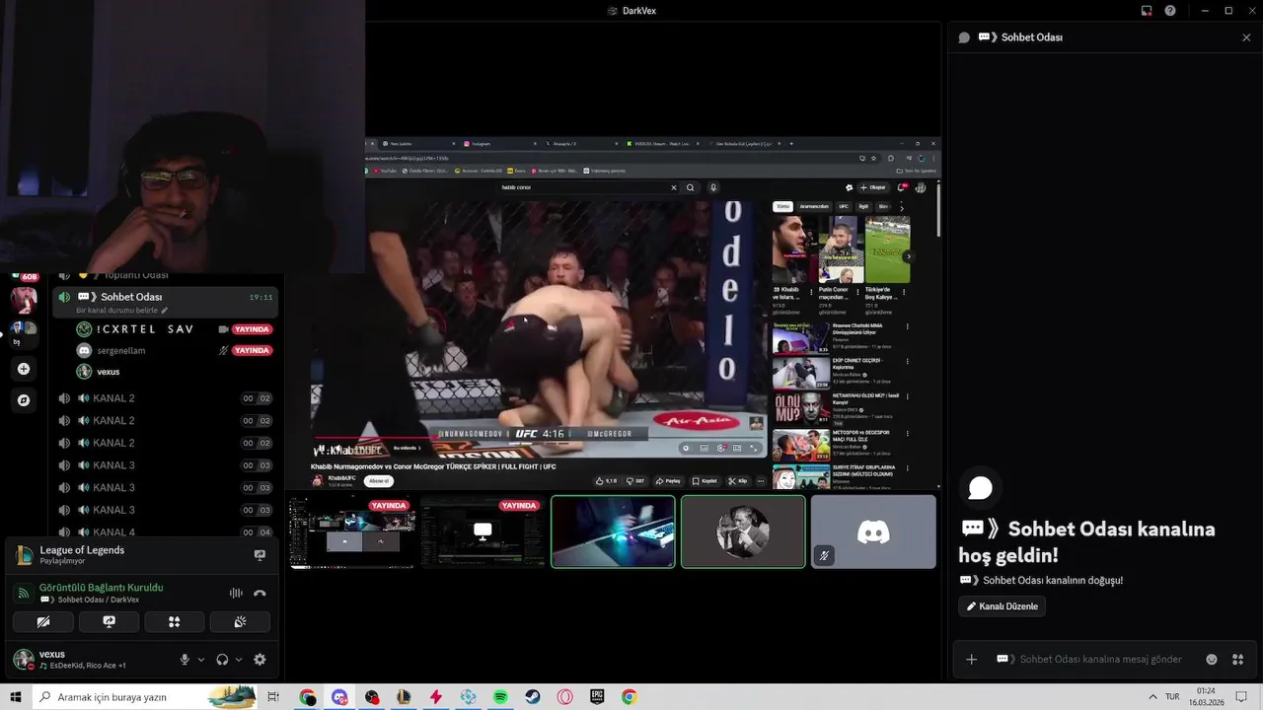Open Discover servers compass icon
Viewport: 1263px width, 710px height.
pyautogui.click(x=24, y=400)
